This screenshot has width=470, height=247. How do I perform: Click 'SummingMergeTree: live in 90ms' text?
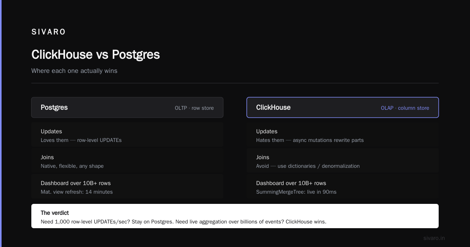click(x=296, y=192)
